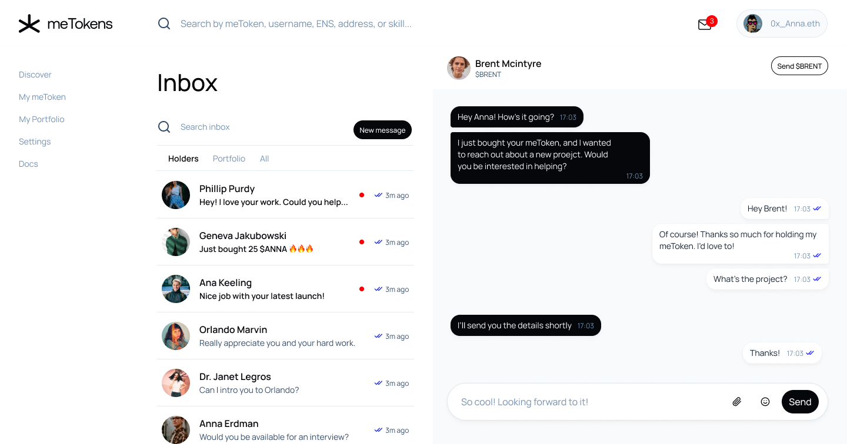847x444 pixels.
Task: Attach a file using the paperclip icon
Action: [736, 401]
